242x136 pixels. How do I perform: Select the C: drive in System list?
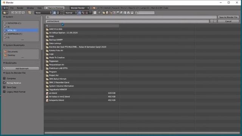pyautogui.click(x=21, y=23)
